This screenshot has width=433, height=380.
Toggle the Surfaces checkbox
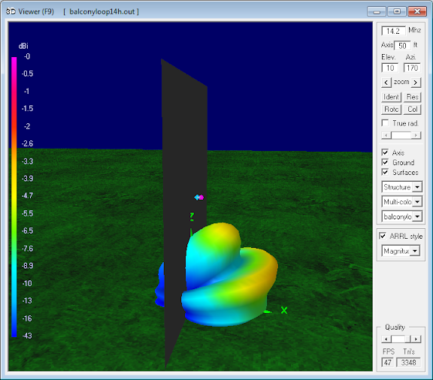pos(385,172)
